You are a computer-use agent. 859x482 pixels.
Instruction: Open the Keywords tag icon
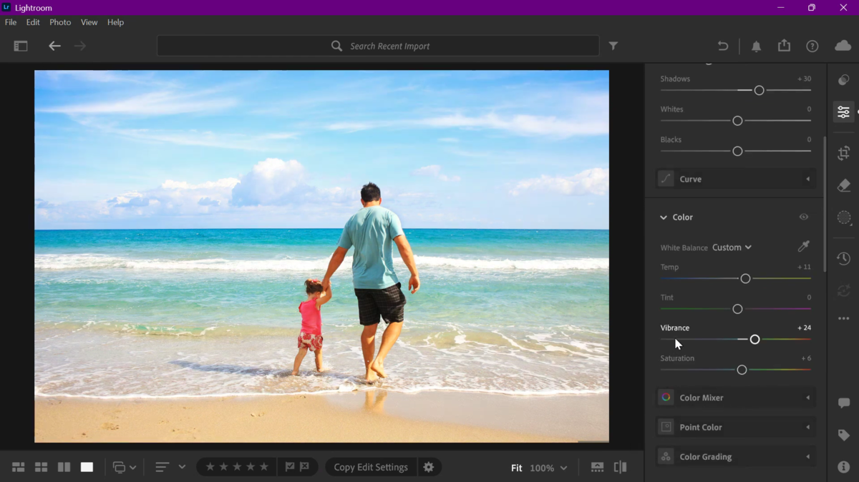844,435
